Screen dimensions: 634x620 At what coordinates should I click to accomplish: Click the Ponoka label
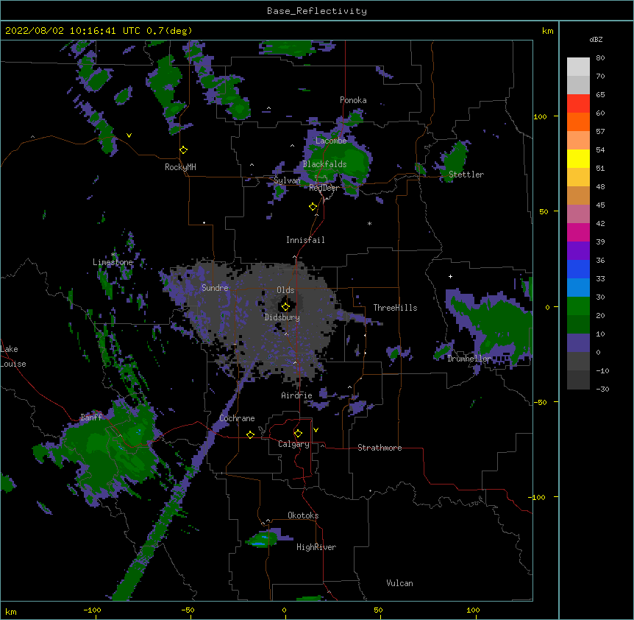353,100
